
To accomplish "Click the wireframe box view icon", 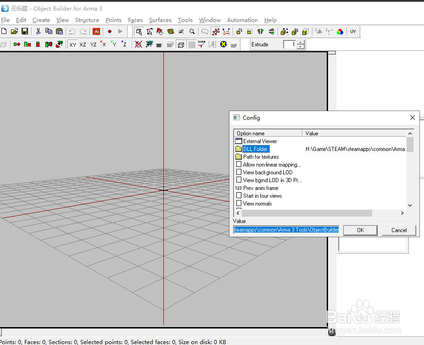I will coord(181,45).
